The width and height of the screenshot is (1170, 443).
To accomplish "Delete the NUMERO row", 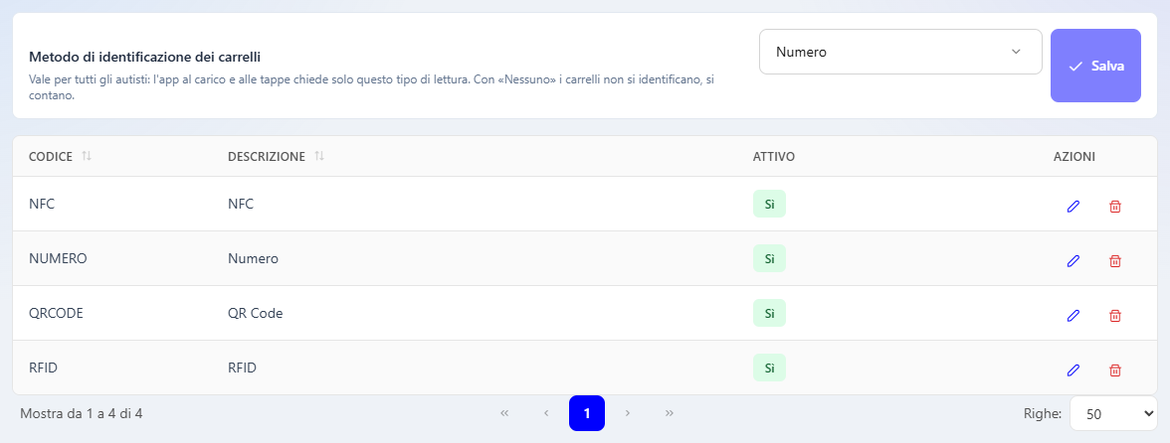I will point(1114,260).
